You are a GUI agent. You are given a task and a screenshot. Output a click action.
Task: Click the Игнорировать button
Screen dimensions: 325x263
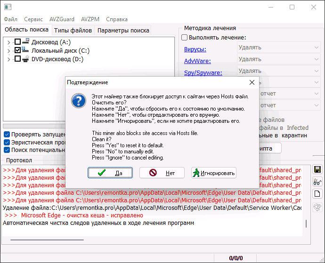tap(214, 173)
